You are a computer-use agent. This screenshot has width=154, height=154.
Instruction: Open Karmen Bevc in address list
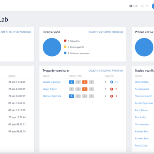coord(142,139)
